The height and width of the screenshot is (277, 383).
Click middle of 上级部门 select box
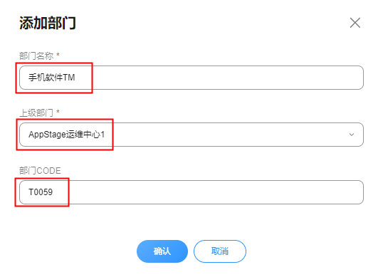click(220, 135)
